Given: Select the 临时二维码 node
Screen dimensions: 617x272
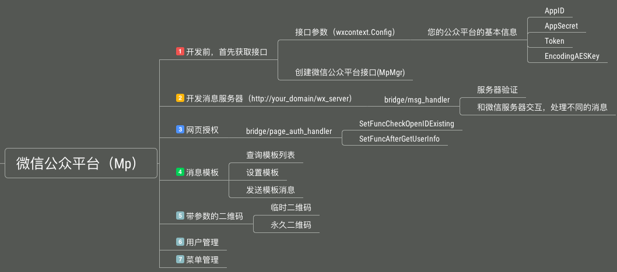Looking at the screenshot, I should (291, 207).
